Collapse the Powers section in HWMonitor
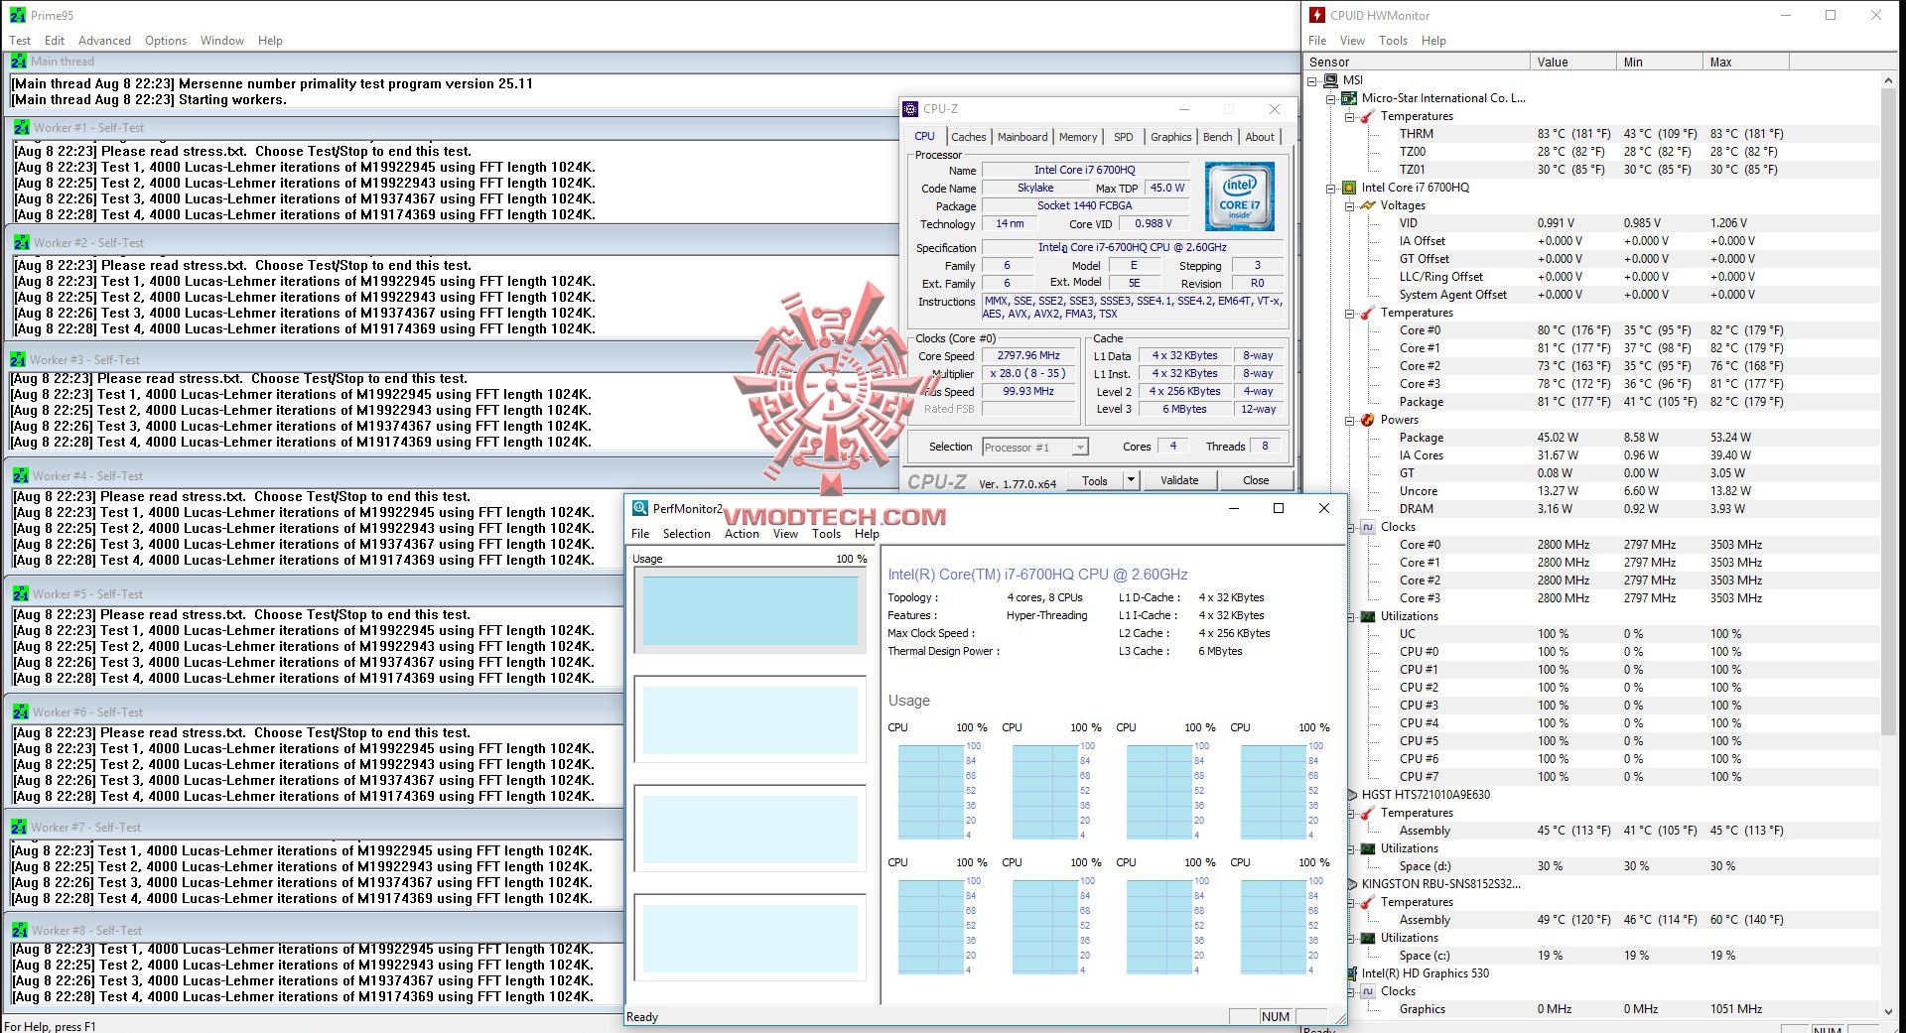The height and width of the screenshot is (1033, 1906). pyautogui.click(x=1350, y=420)
